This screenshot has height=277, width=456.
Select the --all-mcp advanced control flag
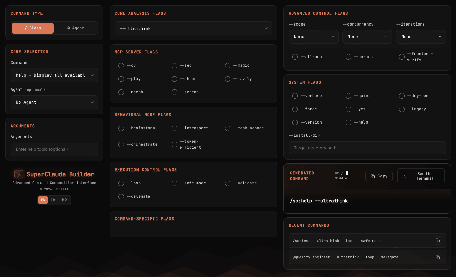click(x=295, y=57)
